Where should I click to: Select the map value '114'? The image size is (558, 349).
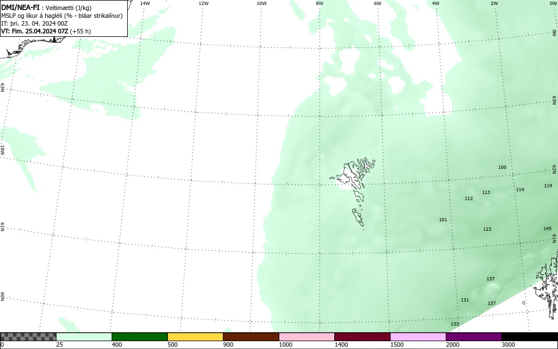coord(520,190)
